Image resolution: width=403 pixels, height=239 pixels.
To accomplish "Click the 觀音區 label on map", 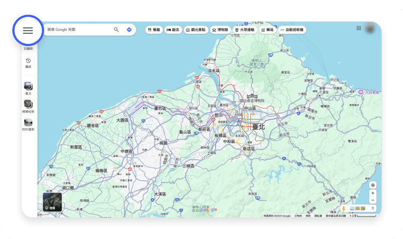I will [x=93, y=125].
